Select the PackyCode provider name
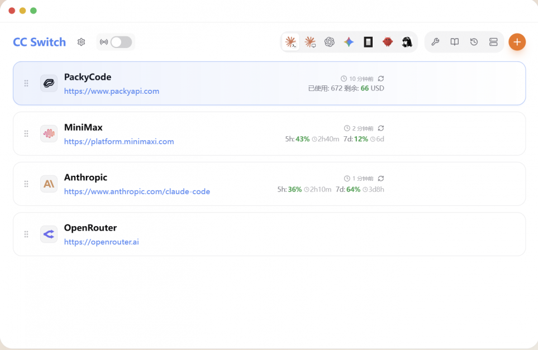Screen dimensions: 538x350 [x=88, y=77]
